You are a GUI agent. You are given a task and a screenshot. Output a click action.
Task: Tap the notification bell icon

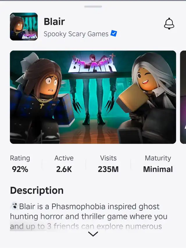(x=169, y=24)
